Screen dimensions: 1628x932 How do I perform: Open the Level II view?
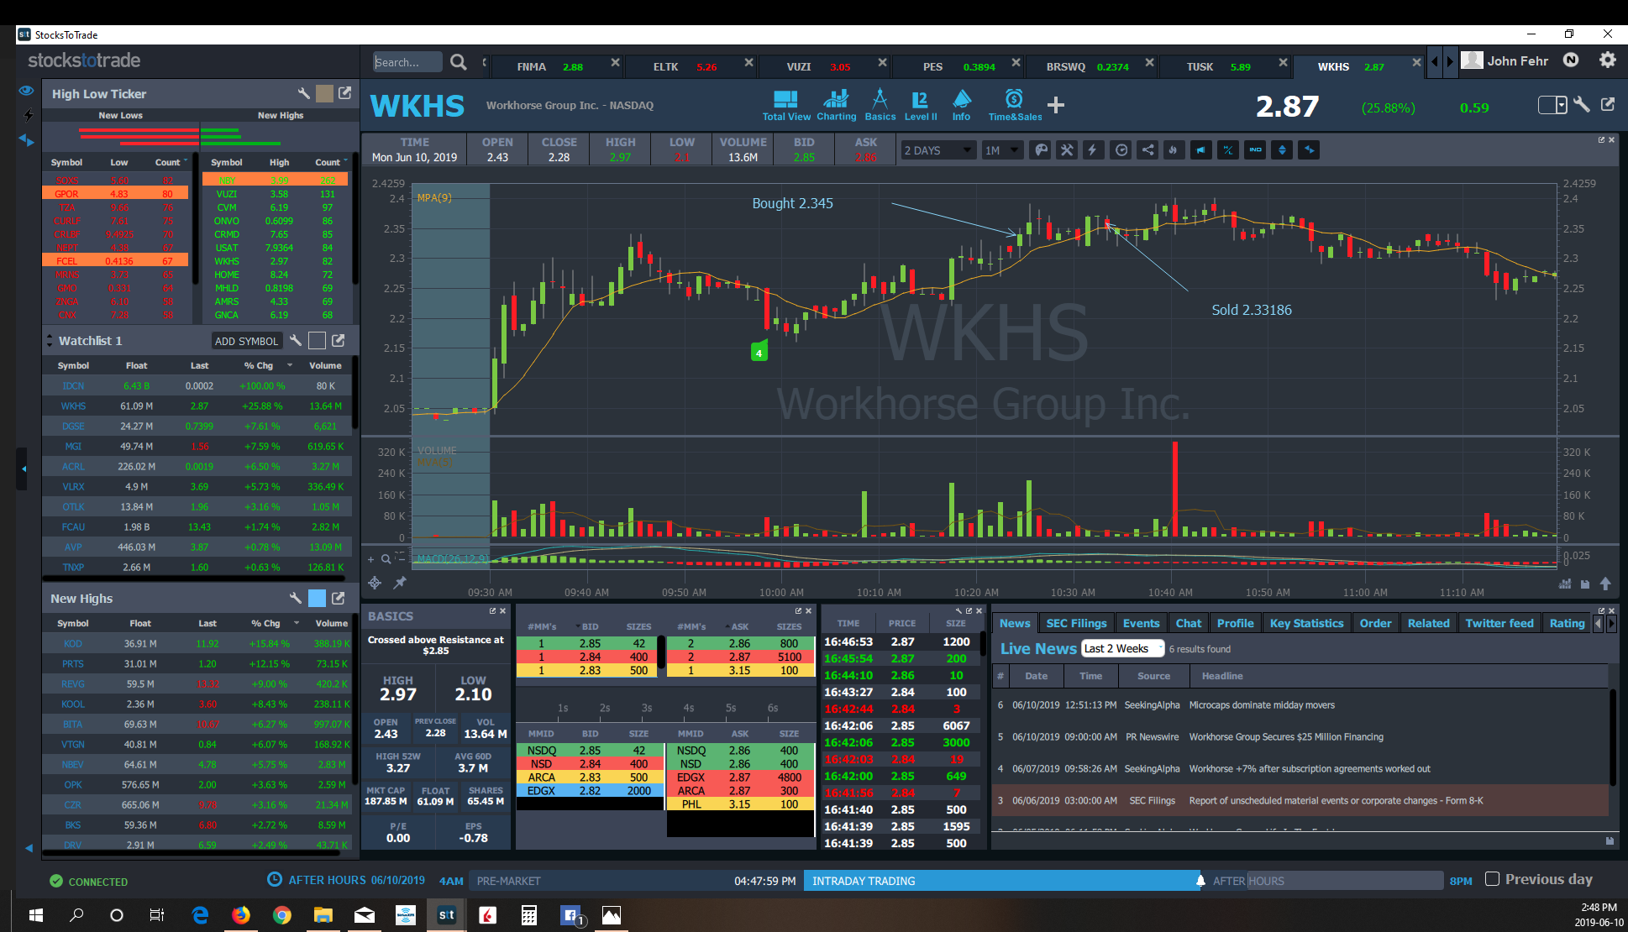click(920, 106)
